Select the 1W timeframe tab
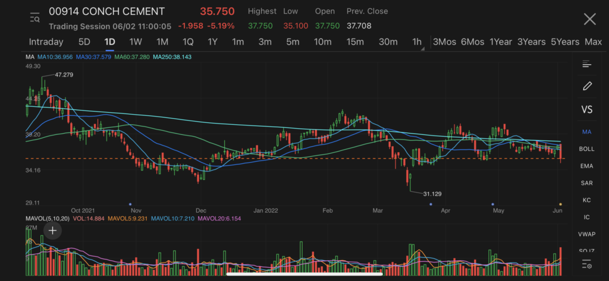 (136, 42)
